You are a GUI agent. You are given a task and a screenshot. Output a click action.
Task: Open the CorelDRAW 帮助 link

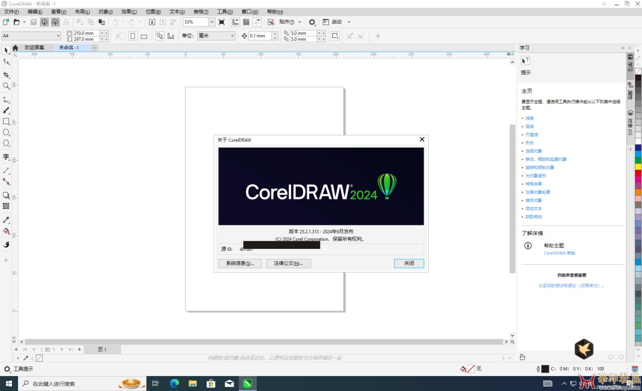(x=559, y=253)
